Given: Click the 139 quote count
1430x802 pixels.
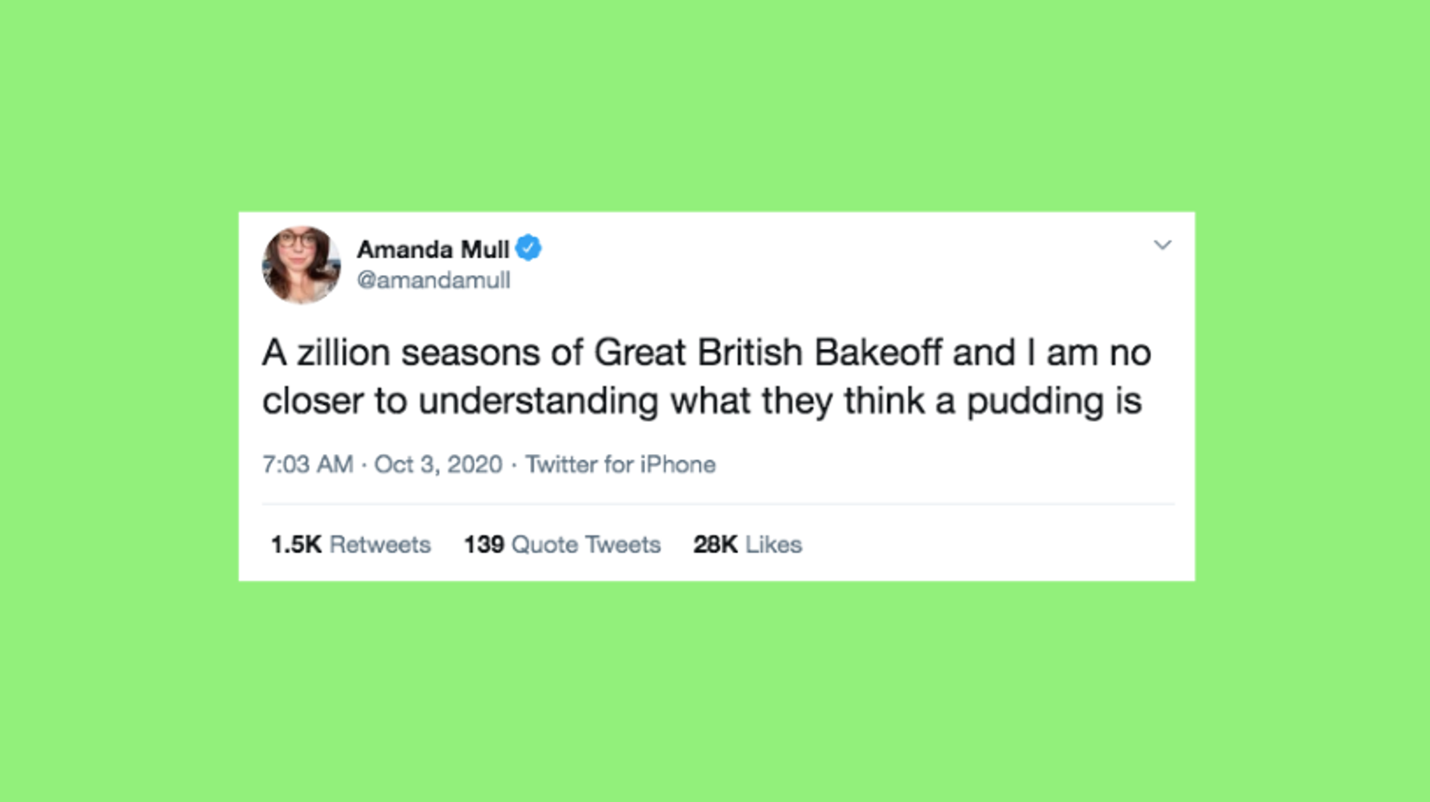Looking at the screenshot, I should point(483,545).
